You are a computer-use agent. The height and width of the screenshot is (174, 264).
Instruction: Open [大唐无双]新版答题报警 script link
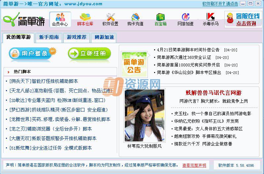click(x=53, y=138)
